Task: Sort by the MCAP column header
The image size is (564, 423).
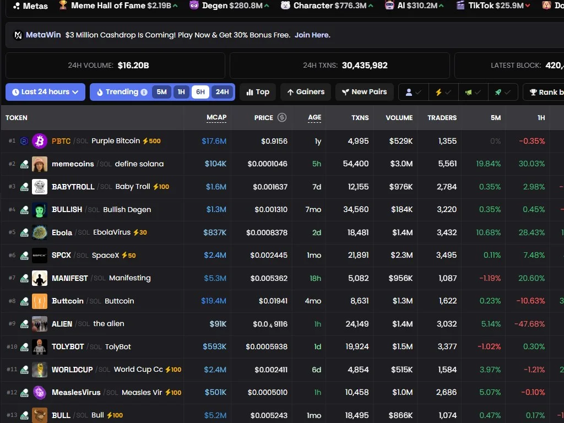Action: [216, 118]
